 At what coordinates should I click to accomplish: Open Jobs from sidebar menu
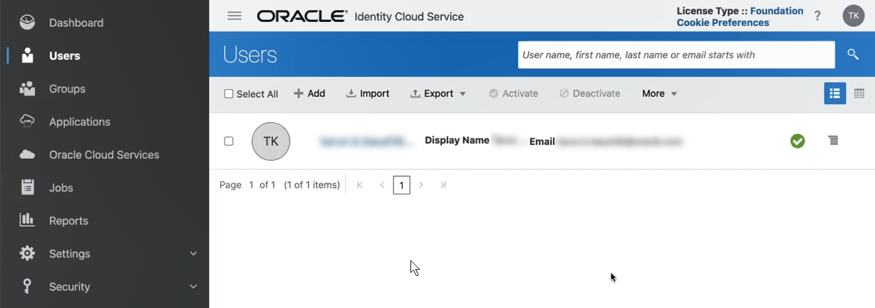coord(61,187)
